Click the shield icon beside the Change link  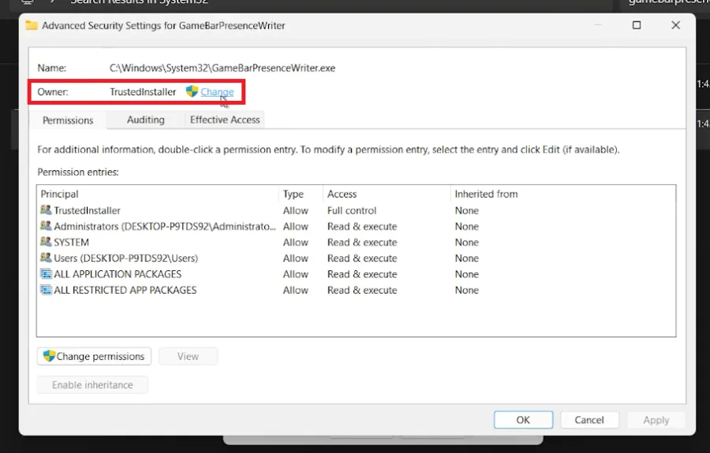click(x=192, y=91)
